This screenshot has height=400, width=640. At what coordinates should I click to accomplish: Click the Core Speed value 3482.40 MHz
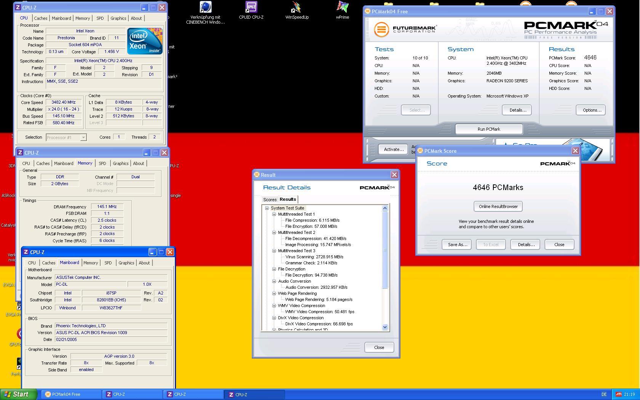(64, 102)
